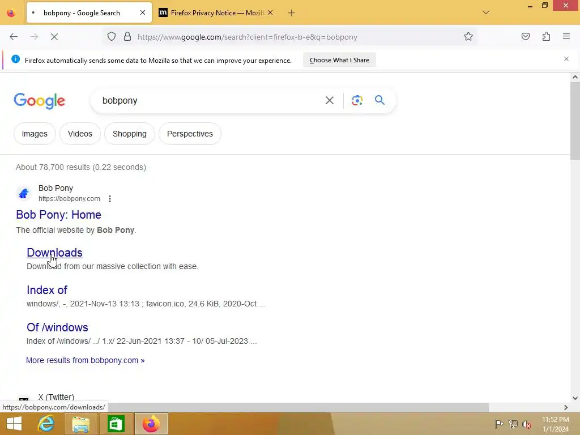
Task: Close the Firefox Privacy Notice tab
Action: [270, 12]
